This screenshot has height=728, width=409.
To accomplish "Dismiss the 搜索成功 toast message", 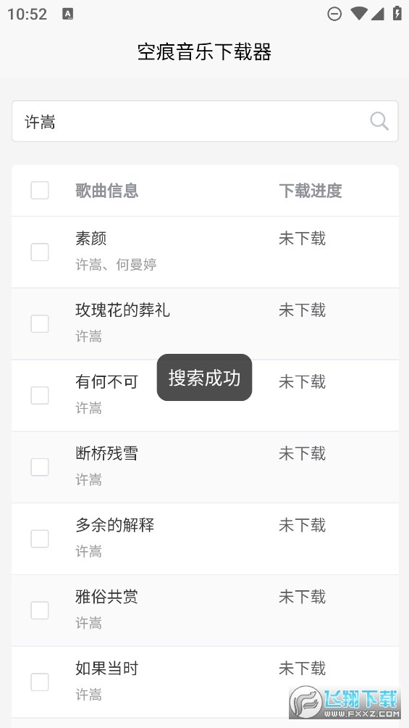I will 204,378.
